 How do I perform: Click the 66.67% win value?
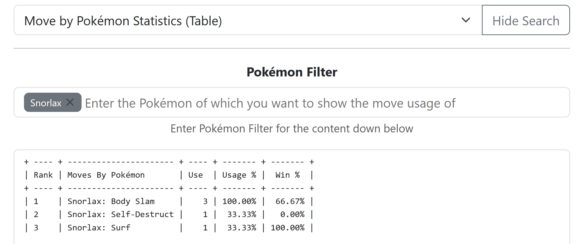pyautogui.click(x=290, y=201)
